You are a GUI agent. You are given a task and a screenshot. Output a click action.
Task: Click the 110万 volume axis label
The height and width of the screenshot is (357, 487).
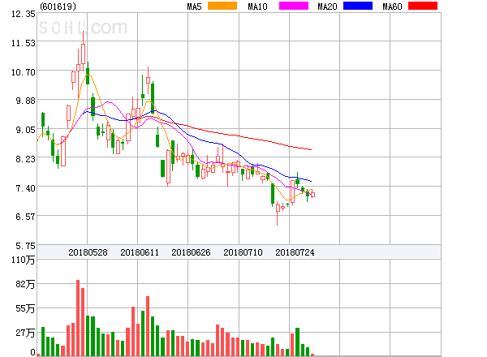pyautogui.click(x=24, y=260)
